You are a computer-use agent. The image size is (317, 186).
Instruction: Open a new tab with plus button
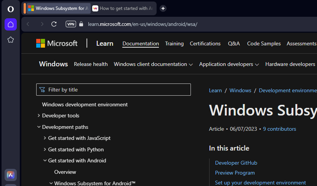163,8
